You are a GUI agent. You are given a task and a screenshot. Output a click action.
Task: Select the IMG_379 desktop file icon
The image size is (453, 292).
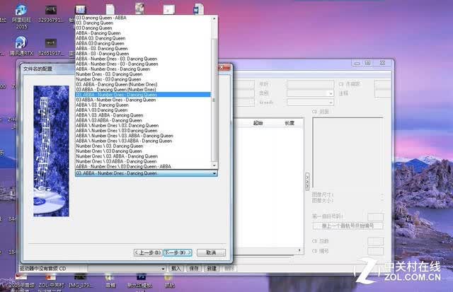[81, 280]
